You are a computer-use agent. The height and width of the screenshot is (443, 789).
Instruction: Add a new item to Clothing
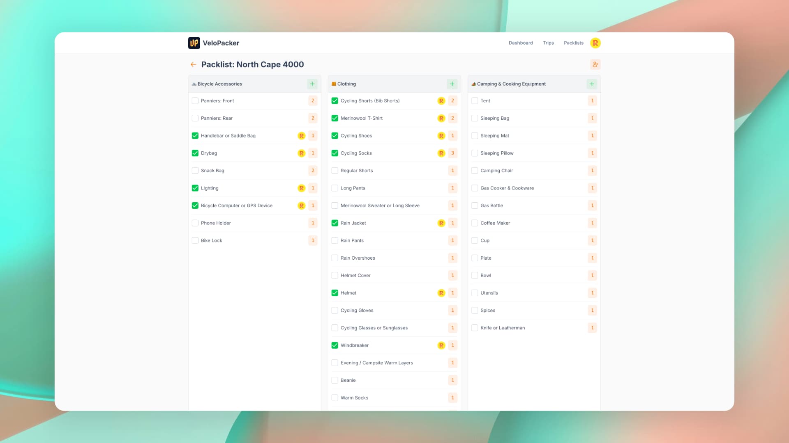tap(452, 84)
